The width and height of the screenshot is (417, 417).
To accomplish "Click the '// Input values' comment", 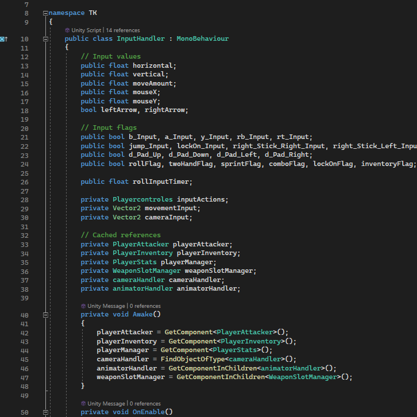I will tap(111, 56).
